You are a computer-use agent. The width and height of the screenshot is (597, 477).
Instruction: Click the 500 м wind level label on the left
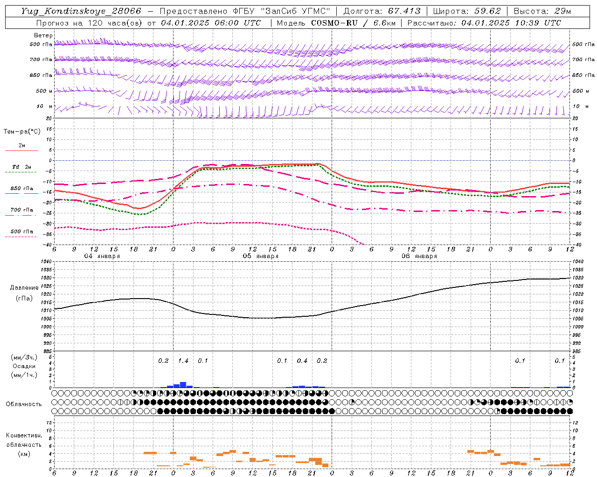[x=45, y=91]
